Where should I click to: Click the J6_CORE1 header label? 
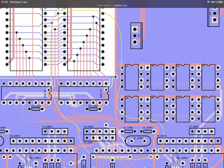88,127
